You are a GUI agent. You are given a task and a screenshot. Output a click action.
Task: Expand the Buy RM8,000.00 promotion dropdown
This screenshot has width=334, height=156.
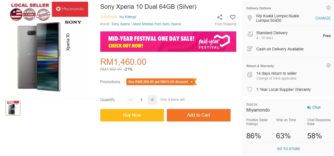(x=192, y=82)
